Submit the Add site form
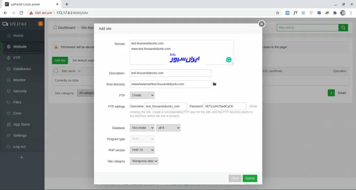 [250, 178]
